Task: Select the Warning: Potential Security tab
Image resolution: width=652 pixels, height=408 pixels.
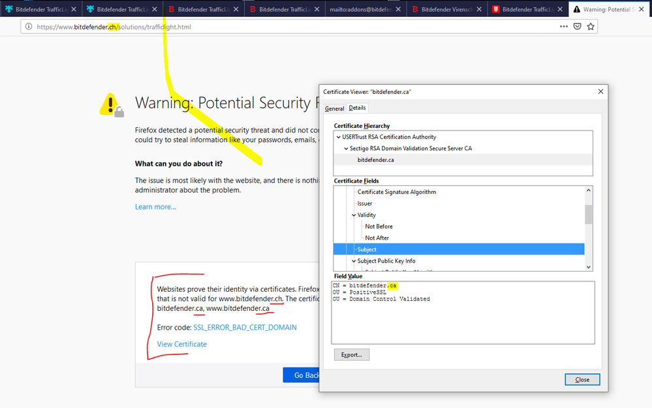Action: (609, 9)
